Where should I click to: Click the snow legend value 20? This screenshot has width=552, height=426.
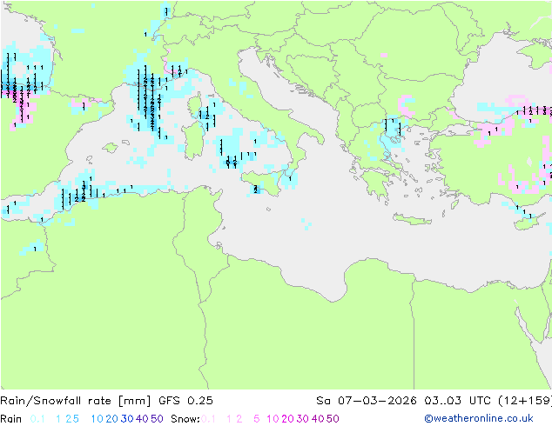tap(287, 419)
